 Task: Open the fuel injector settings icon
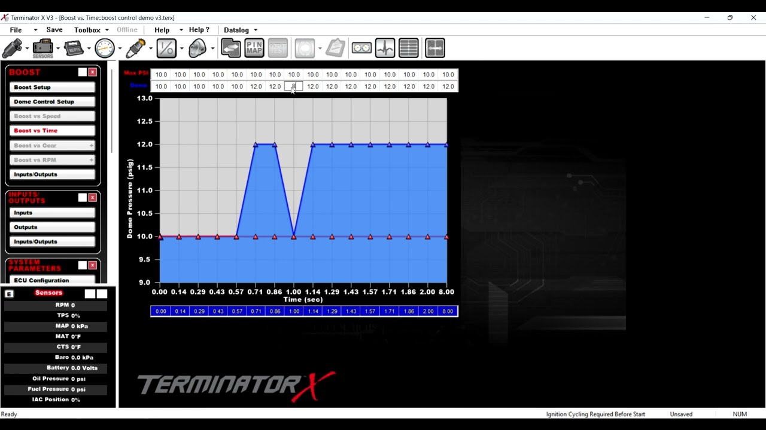tap(12, 48)
